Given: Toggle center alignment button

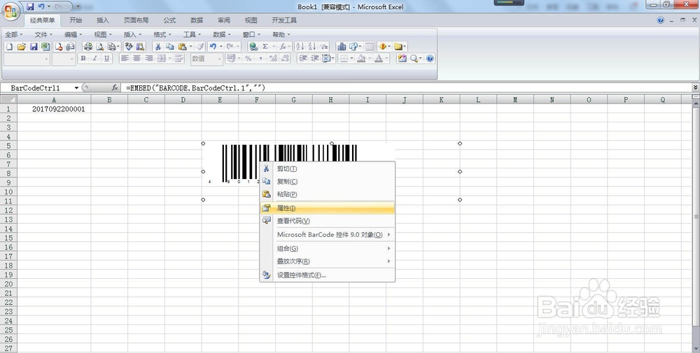Looking at the screenshot, I should tap(137, 59).
